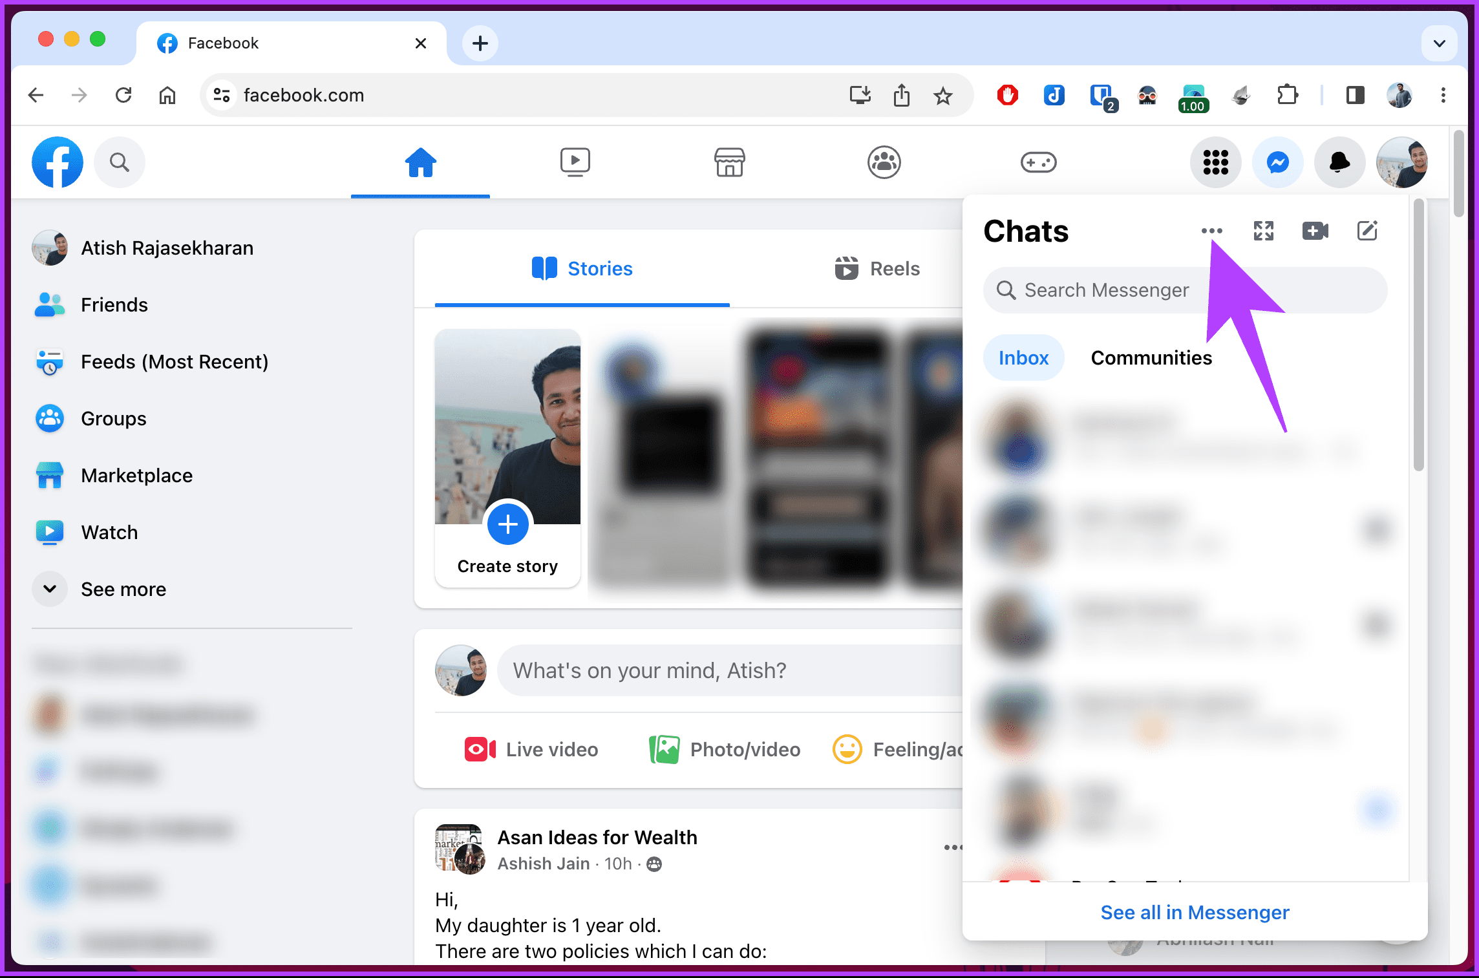1479x978 pixels.
Task: Click the 10h post timestamp
Action: [x=618, y=864]
